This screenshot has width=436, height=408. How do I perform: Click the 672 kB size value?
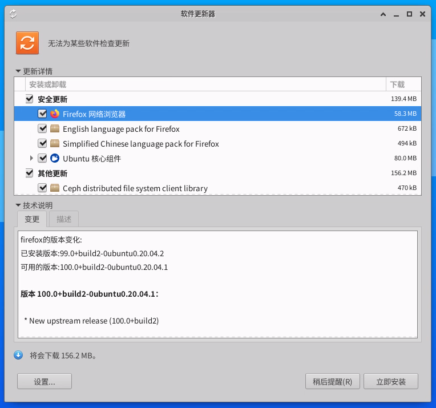[x=407, y=128]
